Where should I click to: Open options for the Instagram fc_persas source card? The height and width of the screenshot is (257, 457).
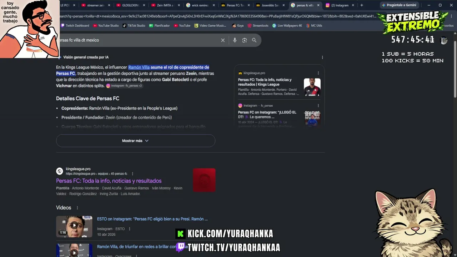coord(318,106)
